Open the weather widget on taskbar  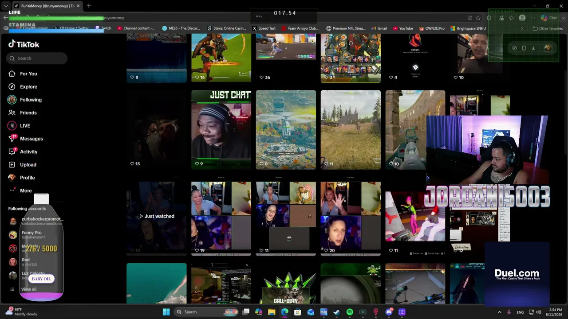(x=21, y=312)
